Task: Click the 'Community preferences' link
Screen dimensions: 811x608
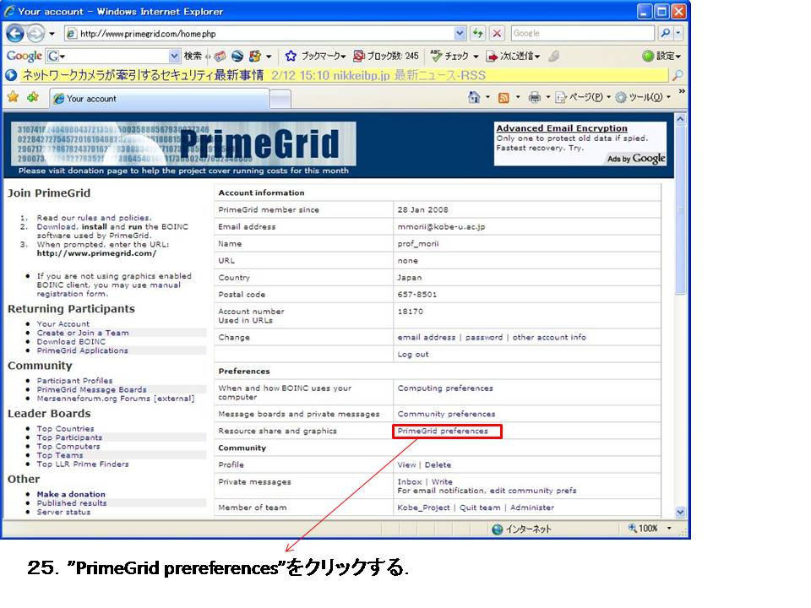Action: click(446, 414)
